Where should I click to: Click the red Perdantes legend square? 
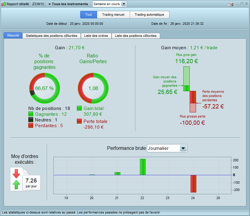(x=31, y=126)
